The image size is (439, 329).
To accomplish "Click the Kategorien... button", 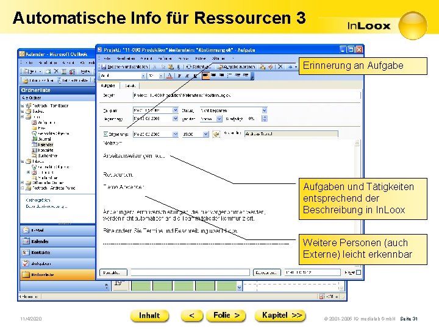I will click(267, 272).
